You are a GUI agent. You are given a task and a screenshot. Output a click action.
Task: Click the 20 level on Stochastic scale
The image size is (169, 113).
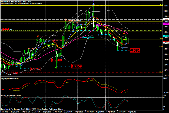164,107
